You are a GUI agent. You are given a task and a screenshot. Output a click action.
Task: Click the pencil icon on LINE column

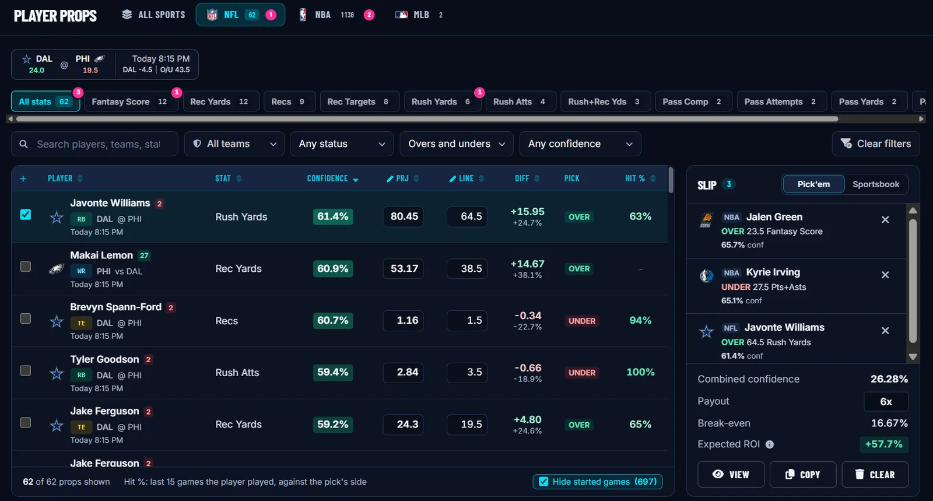pos(453,179)
